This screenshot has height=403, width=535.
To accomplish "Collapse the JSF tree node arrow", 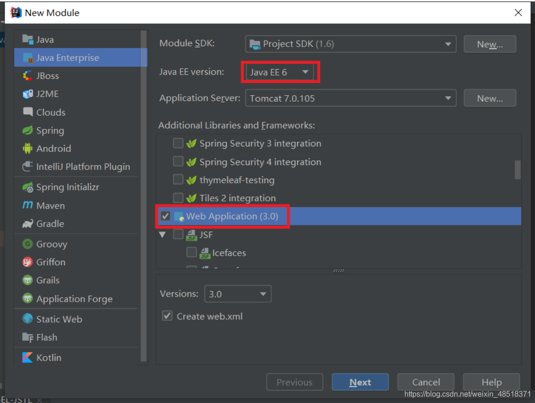I will [162, 235].
